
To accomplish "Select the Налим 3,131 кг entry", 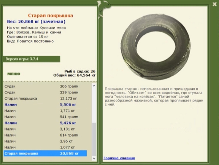I will tap(45, 129).
